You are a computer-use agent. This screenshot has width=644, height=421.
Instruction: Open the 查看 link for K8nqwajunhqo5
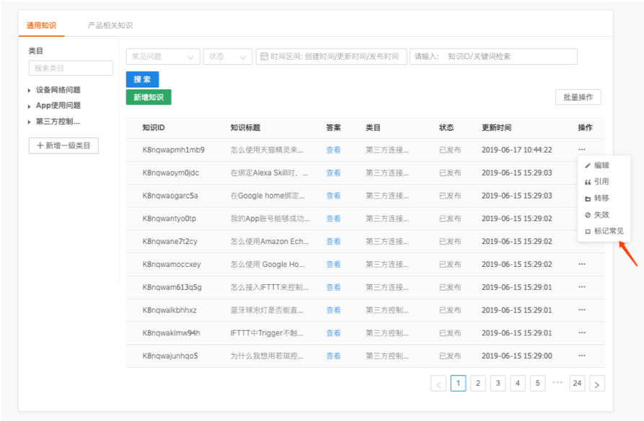333,356
